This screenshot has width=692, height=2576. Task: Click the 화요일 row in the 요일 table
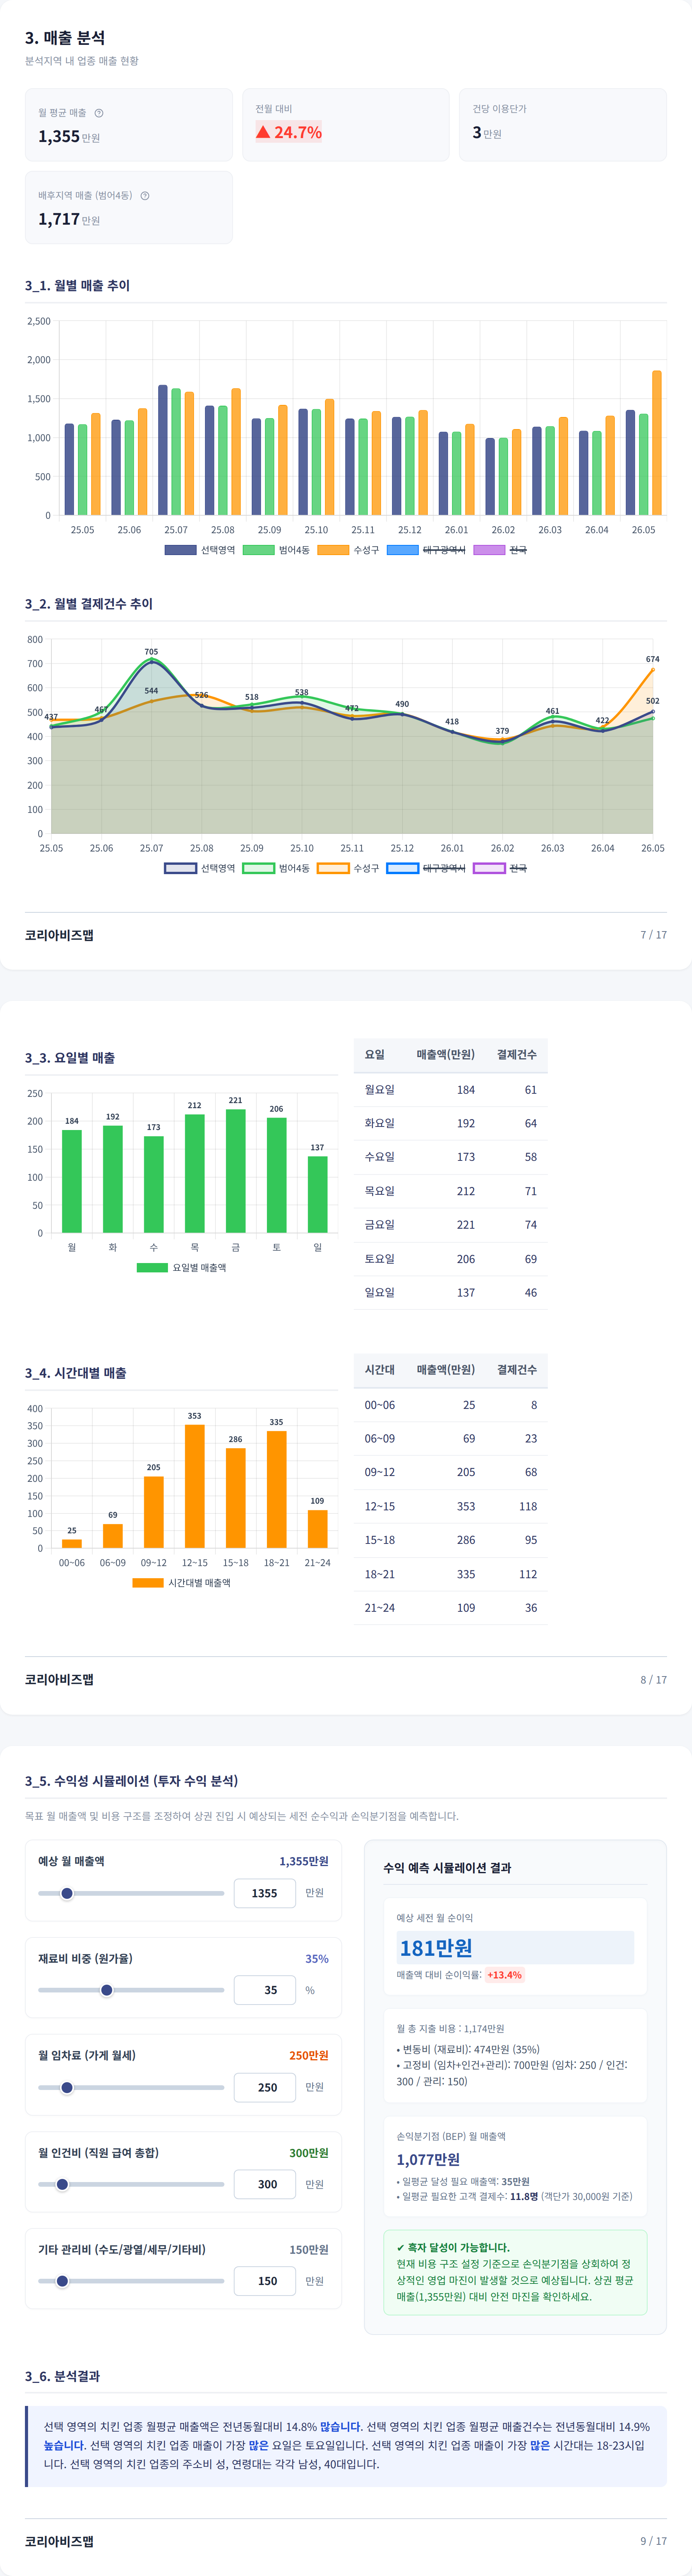[x=450, y=1123]
